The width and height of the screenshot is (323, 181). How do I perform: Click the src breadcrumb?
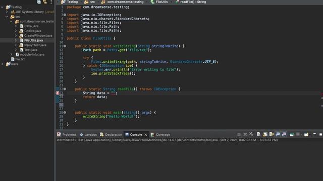click(90, 2)
